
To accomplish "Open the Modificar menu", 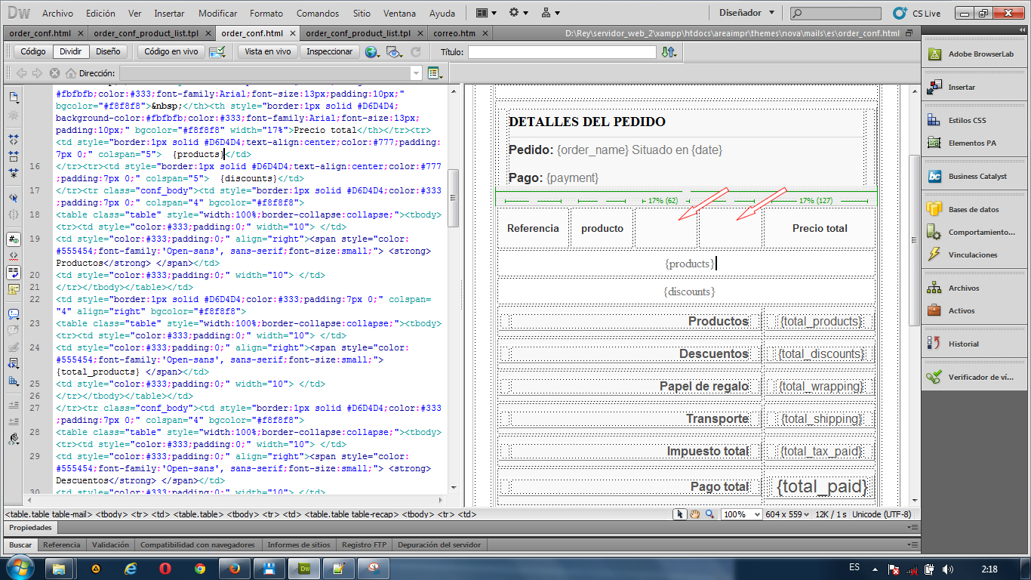I will point(217,14).
